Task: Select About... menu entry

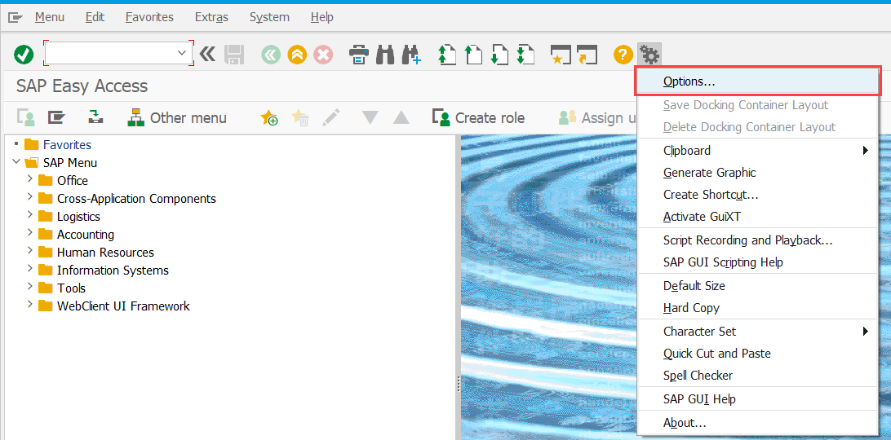Action: [x=759, y=423]
